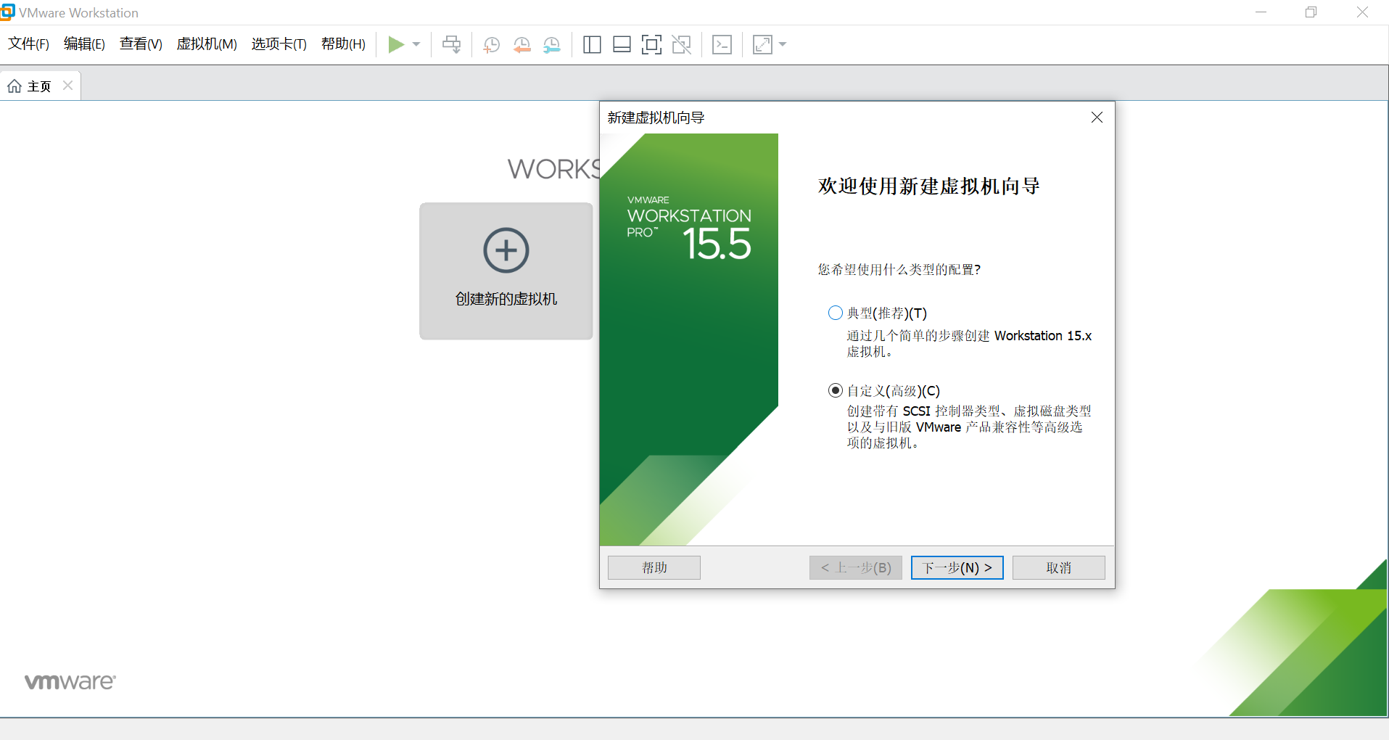Toggle the library sidebar panel
Image resolution: width=1389 pixels, height=740 pixels.
(592, 44)
